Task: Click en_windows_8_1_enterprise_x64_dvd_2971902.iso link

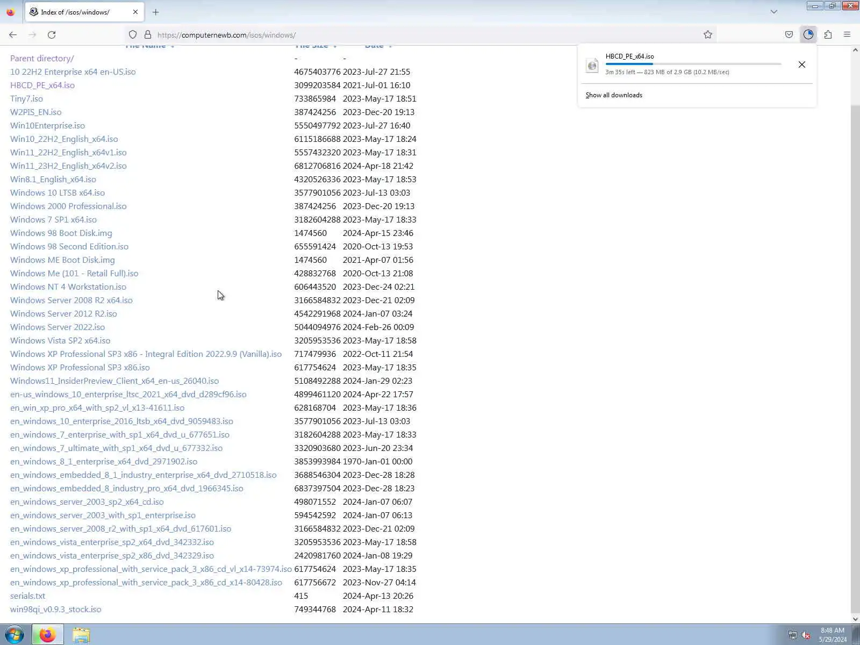Action: [104, 461]
